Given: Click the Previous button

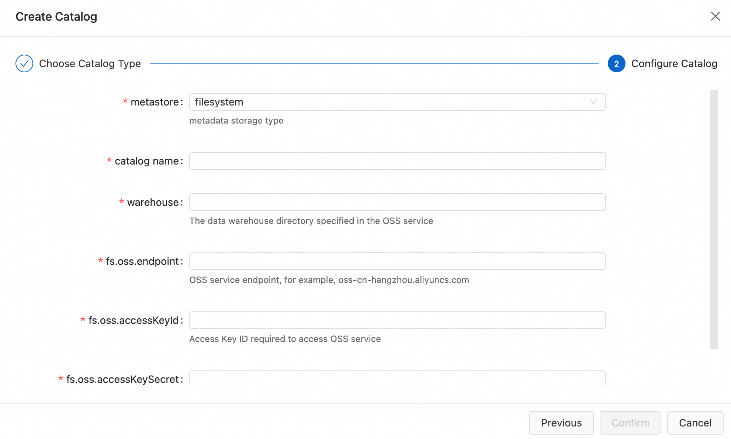Looking at the screenshot, I should 561,423.
